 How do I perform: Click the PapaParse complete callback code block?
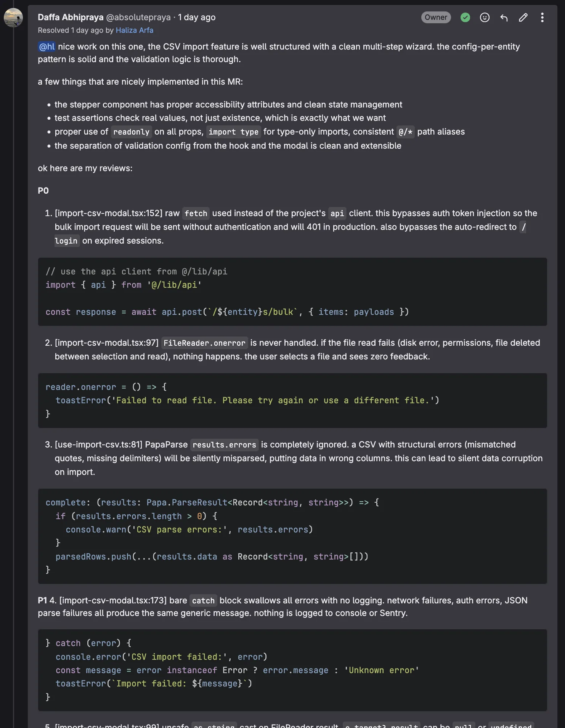point(292,536)
